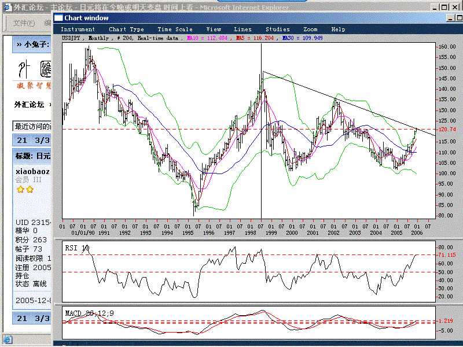This screenshot has height=347, width=463.
Task: Open the 最近访问的 dropdown box
Action: pyautogui.click(x=32, y=126)
